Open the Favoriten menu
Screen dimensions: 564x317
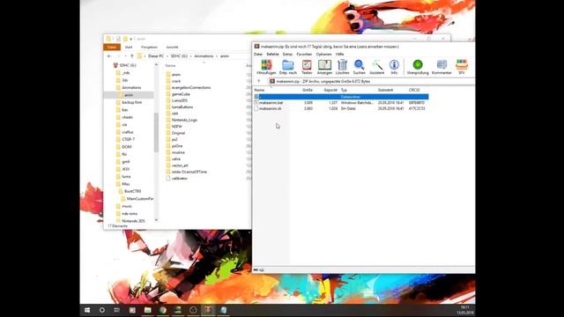[304, 55]
